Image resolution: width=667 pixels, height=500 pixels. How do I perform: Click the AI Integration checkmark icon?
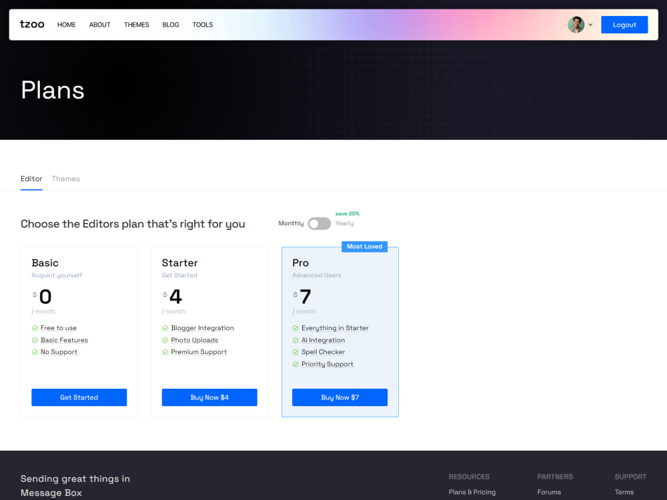click(295, 340)
